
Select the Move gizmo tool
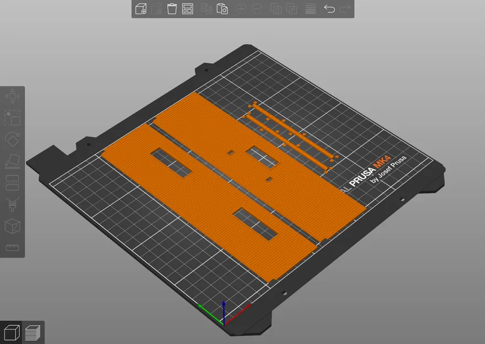click(12, 96)
